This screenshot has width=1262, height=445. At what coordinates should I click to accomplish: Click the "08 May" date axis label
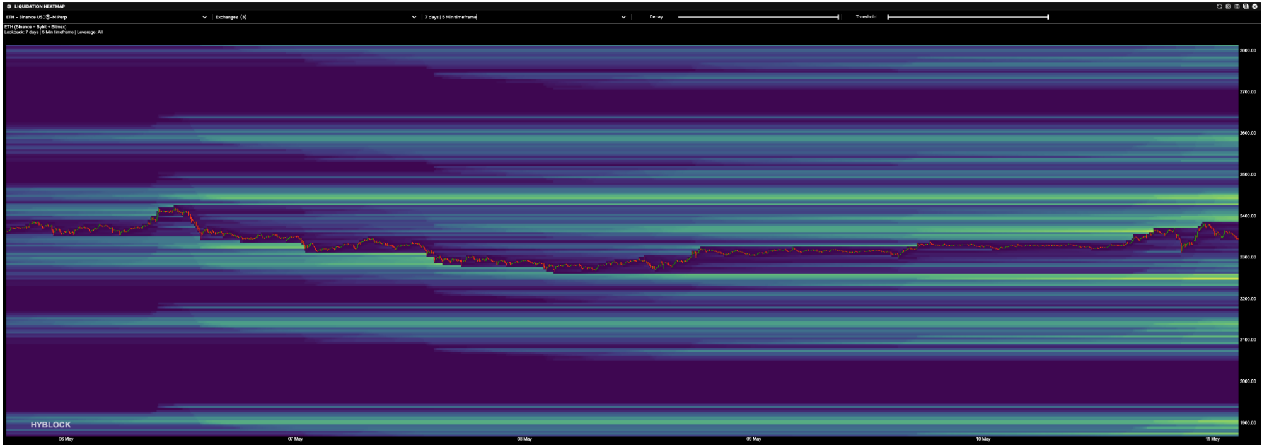pyautogui.click(x=524, y=439)
